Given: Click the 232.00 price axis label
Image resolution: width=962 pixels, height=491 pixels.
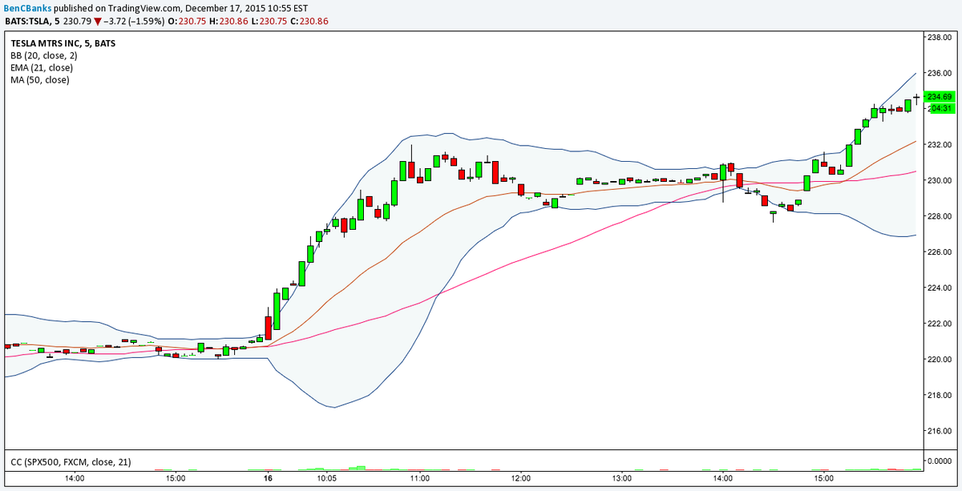Looking at the screenshot, I should [939, 144].
